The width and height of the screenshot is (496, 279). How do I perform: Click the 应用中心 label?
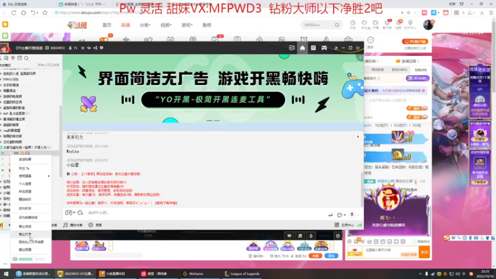click(x=347, y=225)
